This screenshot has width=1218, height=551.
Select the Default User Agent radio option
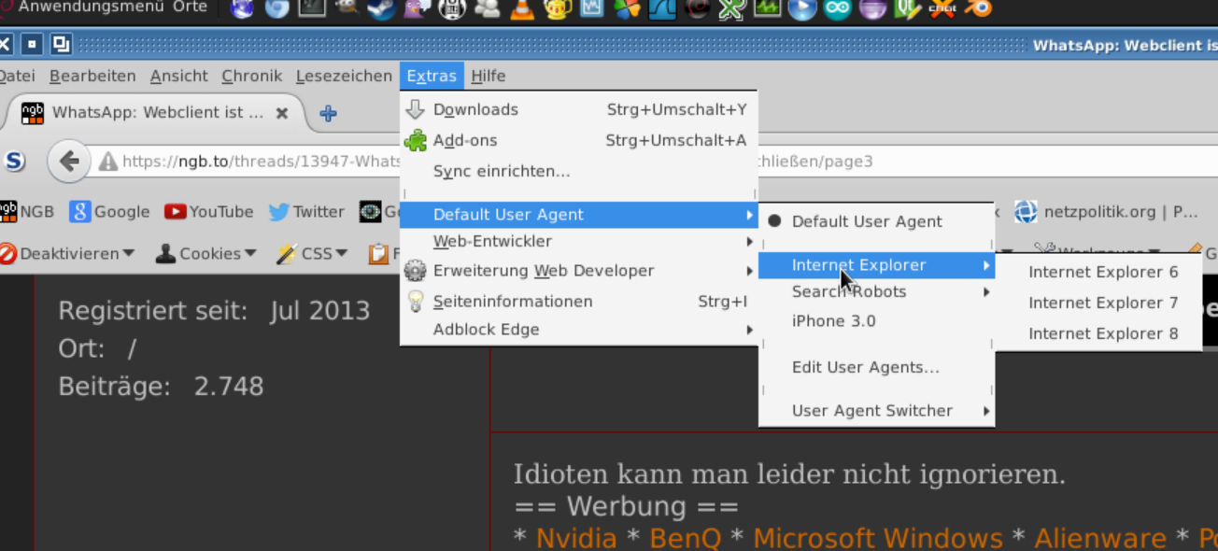(x=866, y=221)
